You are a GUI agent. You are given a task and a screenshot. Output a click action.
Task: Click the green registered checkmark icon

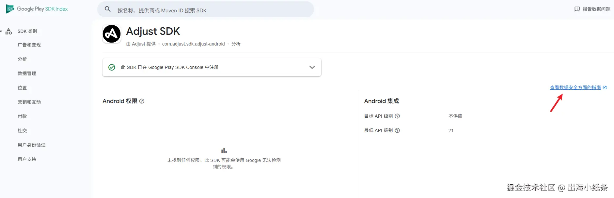112,67
